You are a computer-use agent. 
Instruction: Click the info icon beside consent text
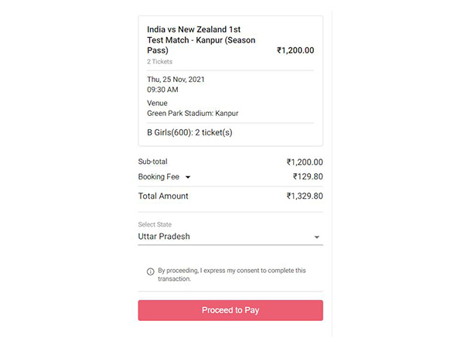(x=150, y=271)
